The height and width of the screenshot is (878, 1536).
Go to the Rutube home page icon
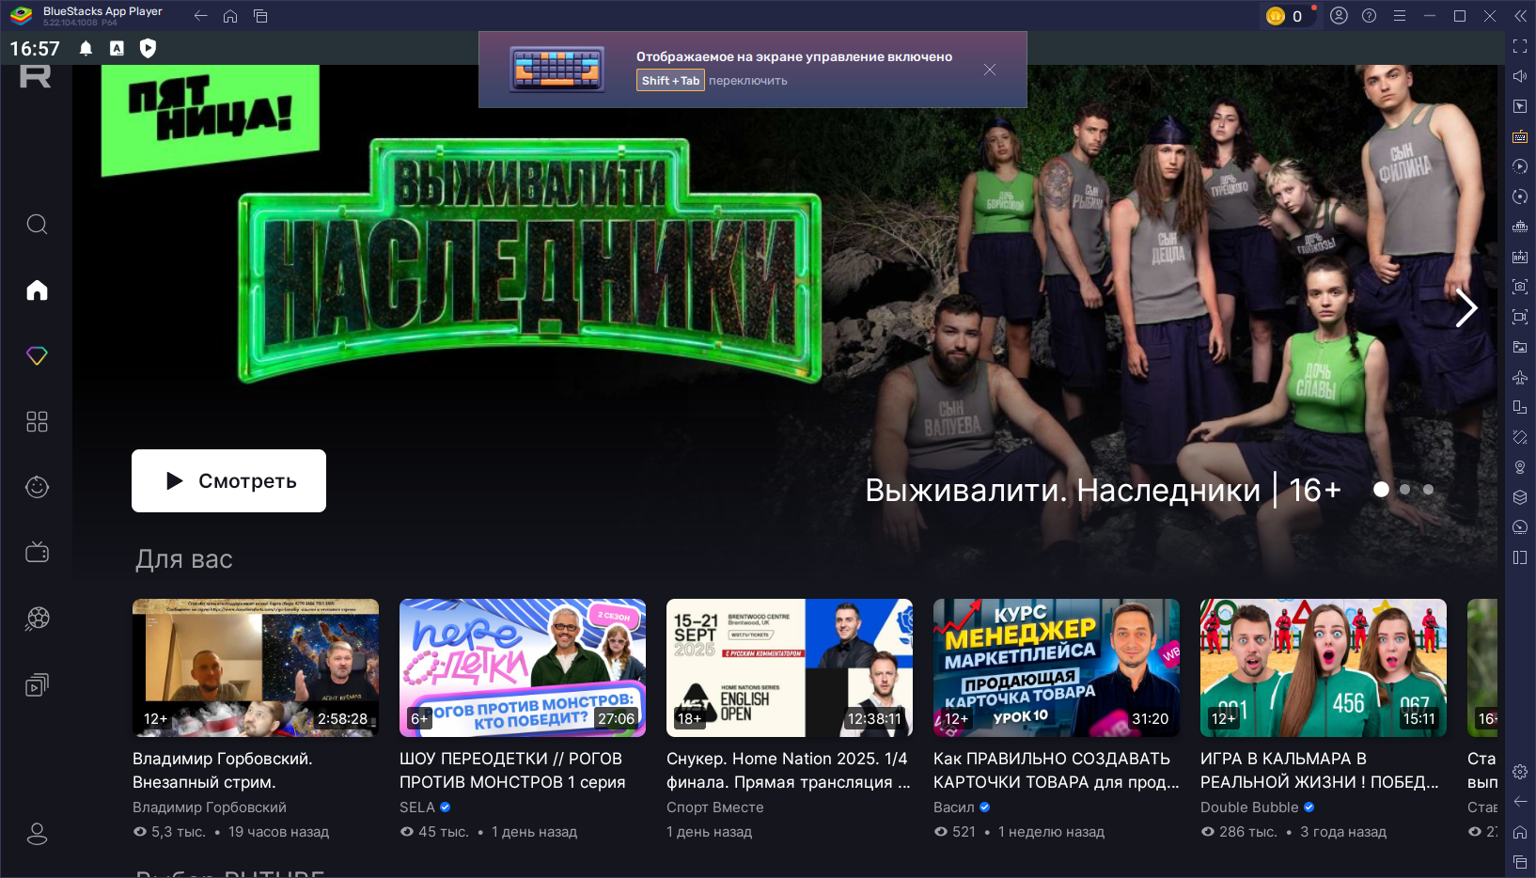tap(37, 290)
